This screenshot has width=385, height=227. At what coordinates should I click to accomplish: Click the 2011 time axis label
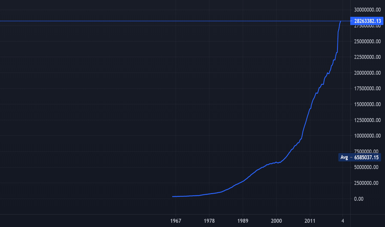(x=310, y=221)
